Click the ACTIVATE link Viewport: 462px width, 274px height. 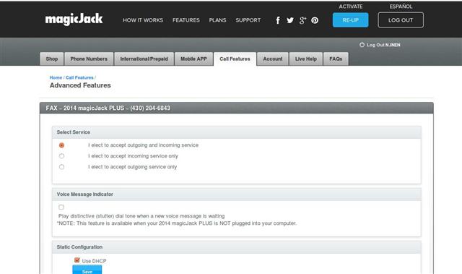coord(351,7)
